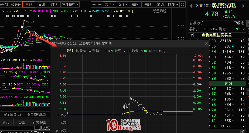
Task: Click the 3.69 low price marker
Action: pyautogui.click(x=8, y=51)
